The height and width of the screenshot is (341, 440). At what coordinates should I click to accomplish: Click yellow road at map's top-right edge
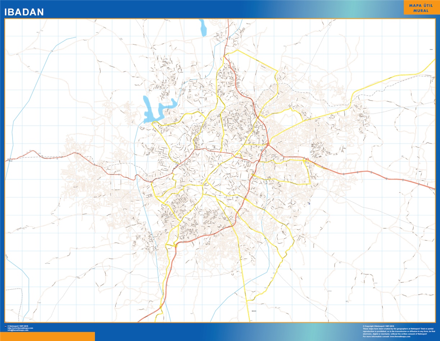(x=432, y=62)
